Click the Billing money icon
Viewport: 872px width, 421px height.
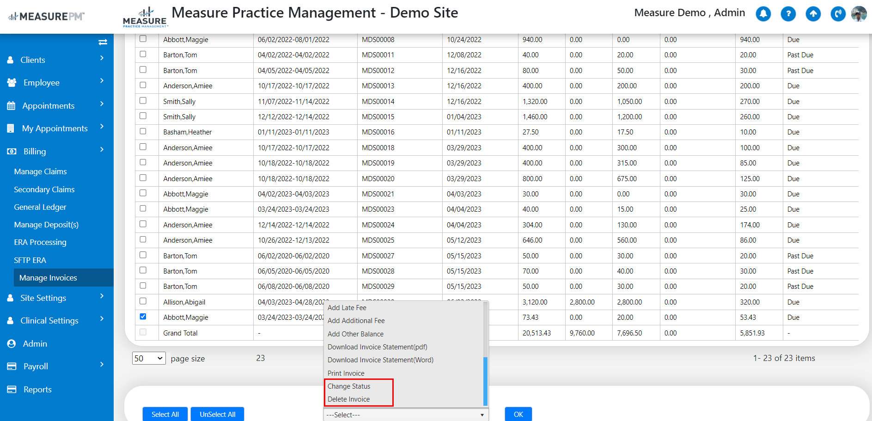point(12,152)
